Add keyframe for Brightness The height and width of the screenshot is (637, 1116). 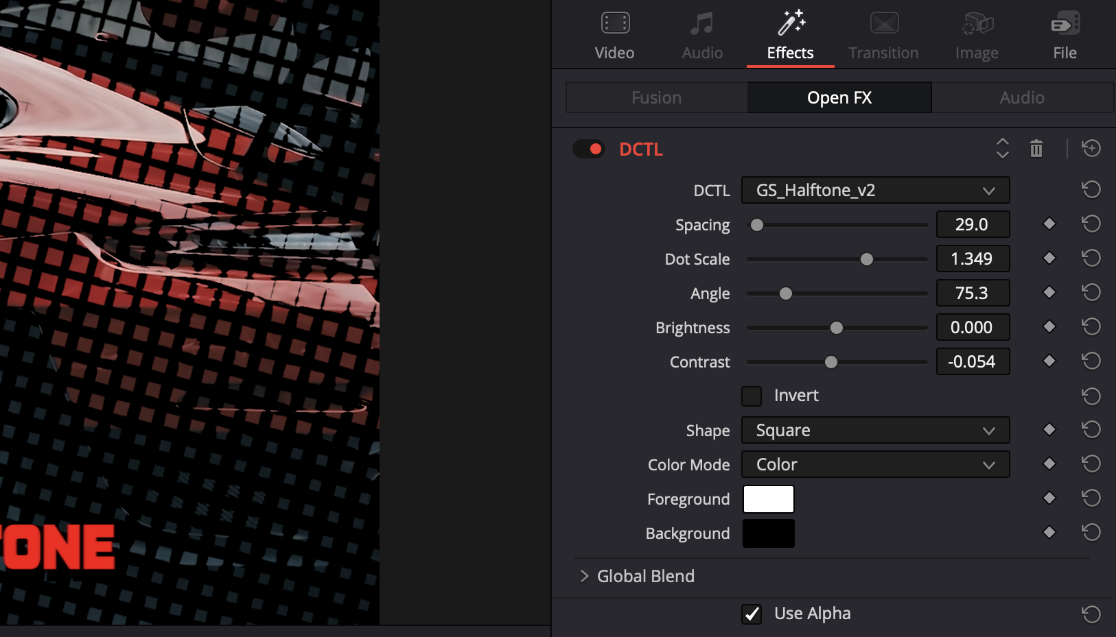[1049, 326]
